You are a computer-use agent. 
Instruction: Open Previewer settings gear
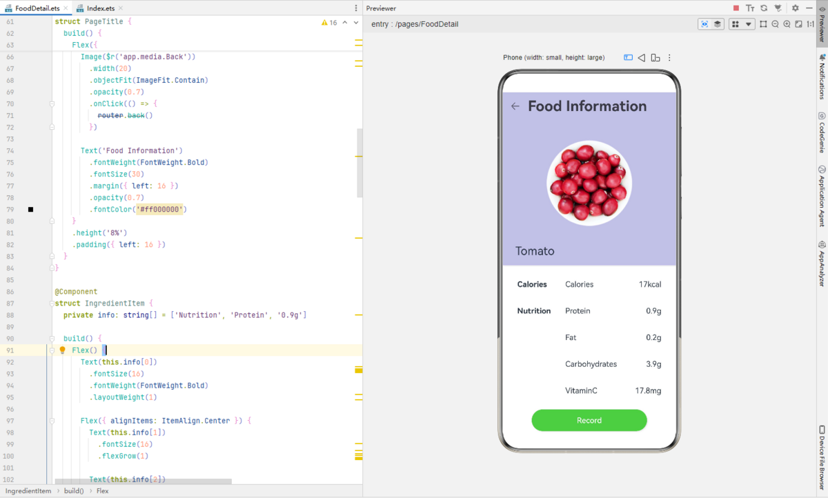click(x=795, y=8)
